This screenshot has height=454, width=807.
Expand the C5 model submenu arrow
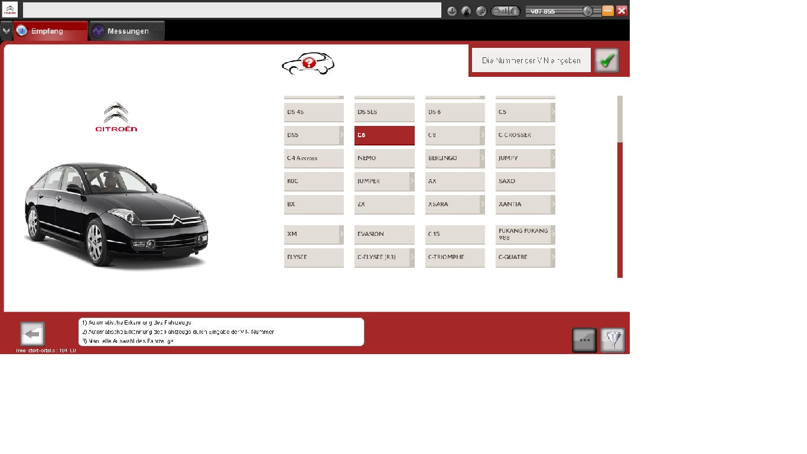552,112
